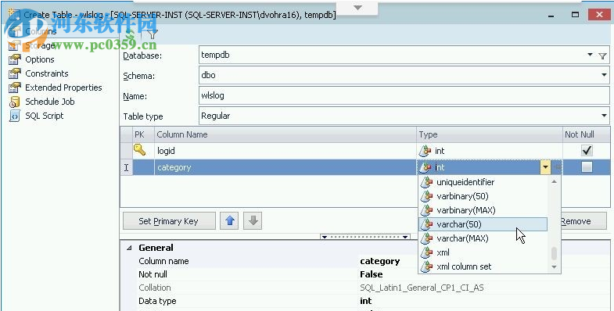Viewport: 614px width, 311px height.
Task: Click the dotted splitter handle above General
Action: [365, 237]
